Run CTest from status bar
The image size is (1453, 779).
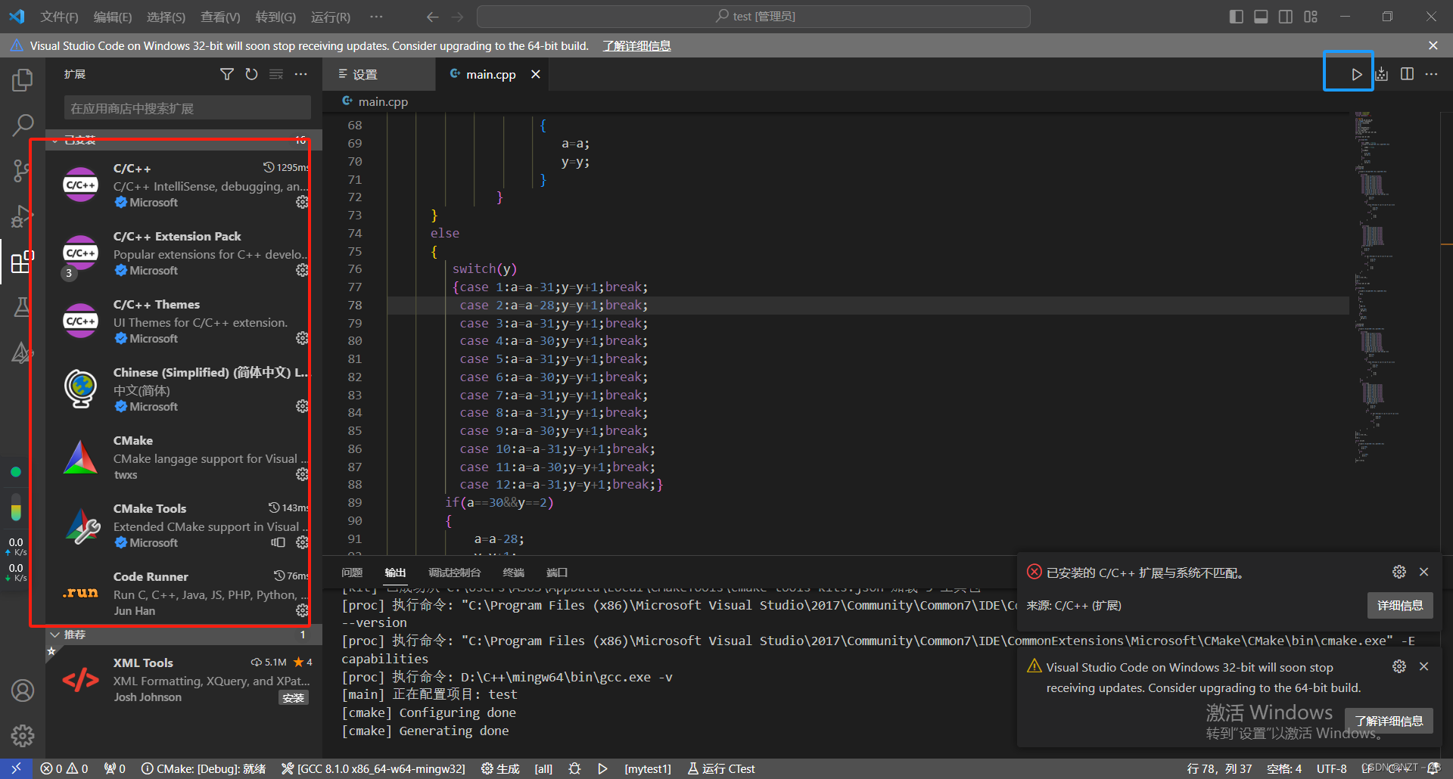point(721,768)
